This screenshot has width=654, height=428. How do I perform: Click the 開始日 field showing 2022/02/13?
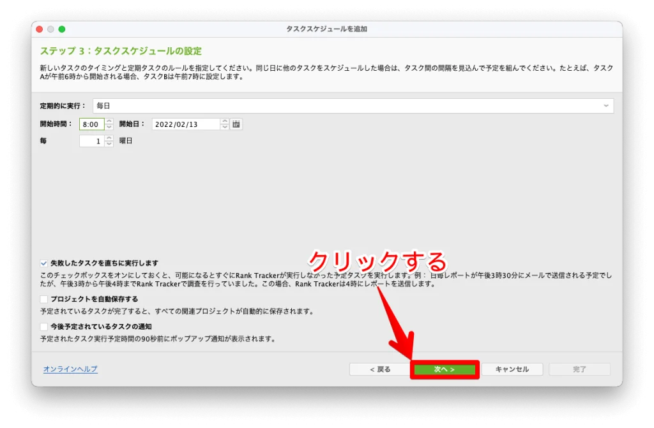pos(185,124)
